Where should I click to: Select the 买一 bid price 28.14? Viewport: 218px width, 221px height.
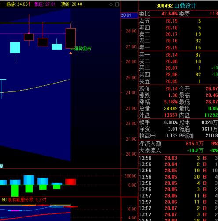click(x=171, y=55)
